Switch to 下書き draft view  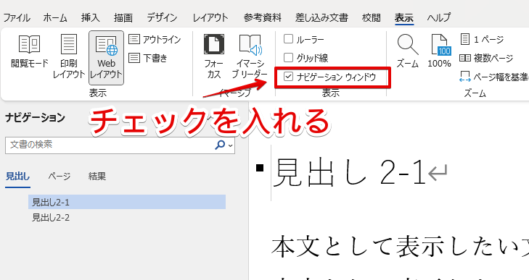[148, 58]
